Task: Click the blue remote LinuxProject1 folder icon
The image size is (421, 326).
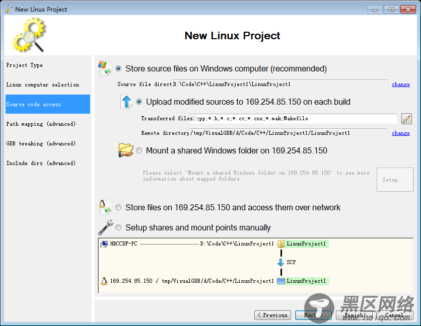Action: pyautogui.click(x=281, y=281)
